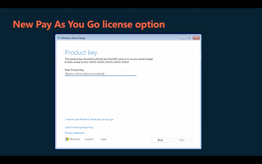This screenshot has width=262, height=164.
Task: Click the DVD box or email receipt sentence
Action: [x=109, y=59]
